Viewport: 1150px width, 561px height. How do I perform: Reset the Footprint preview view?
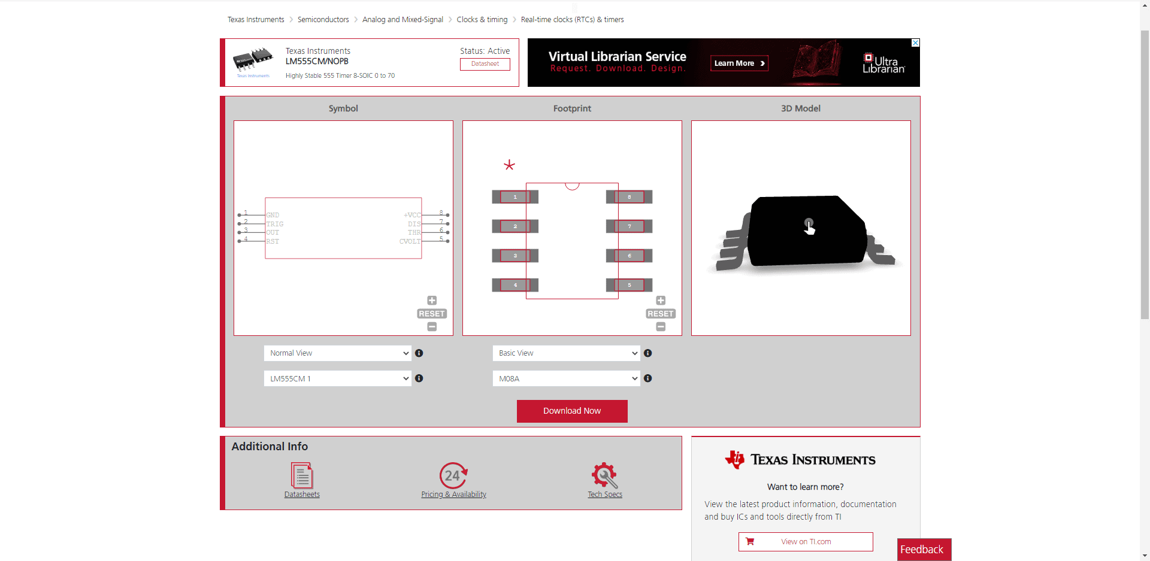coord(661,314)
